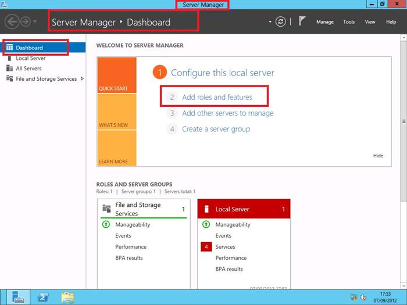407x305 pixels.
Task: Click the File and Storage Services sidebar icon
Action: coord(10,78)
